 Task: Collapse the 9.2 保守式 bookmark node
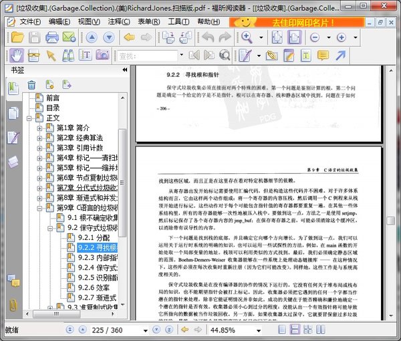[50, 228]
